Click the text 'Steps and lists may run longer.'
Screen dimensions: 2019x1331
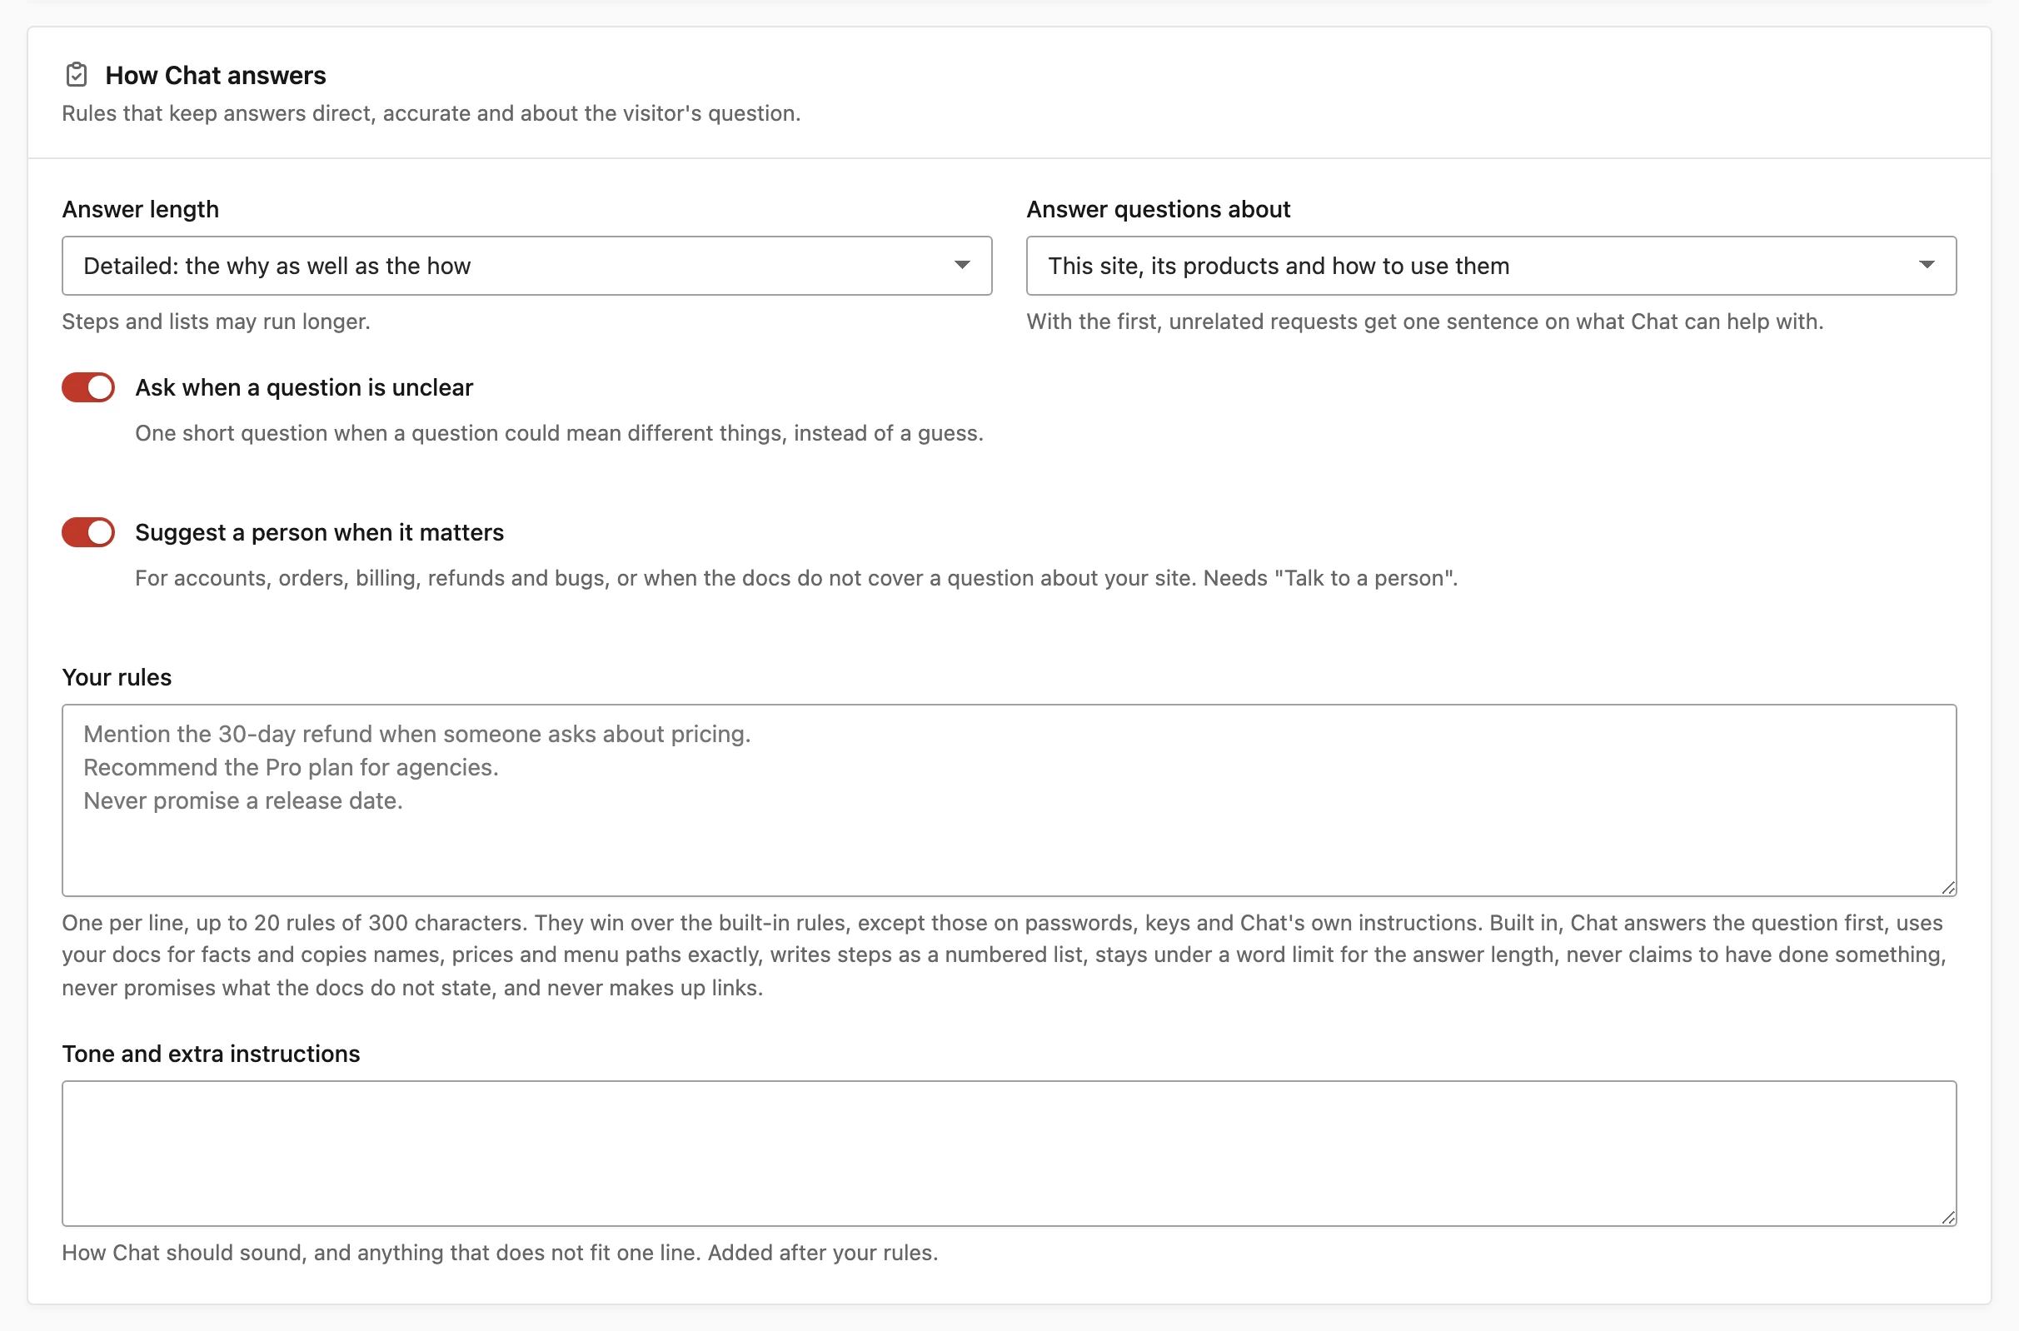(x=216, y=321)
